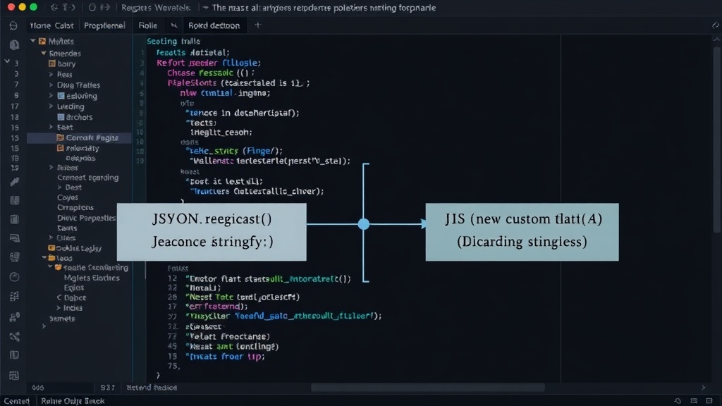Screen dimensions: 722x406
Task: Click the '006' field in the bottom bar
Action: (x=38, y=388)
